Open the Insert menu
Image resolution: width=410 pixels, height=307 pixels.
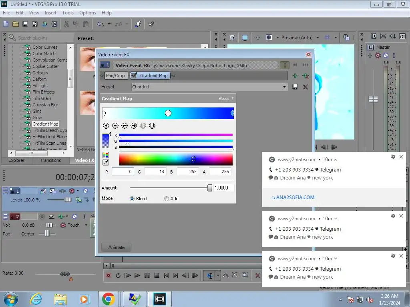point(50,13)
